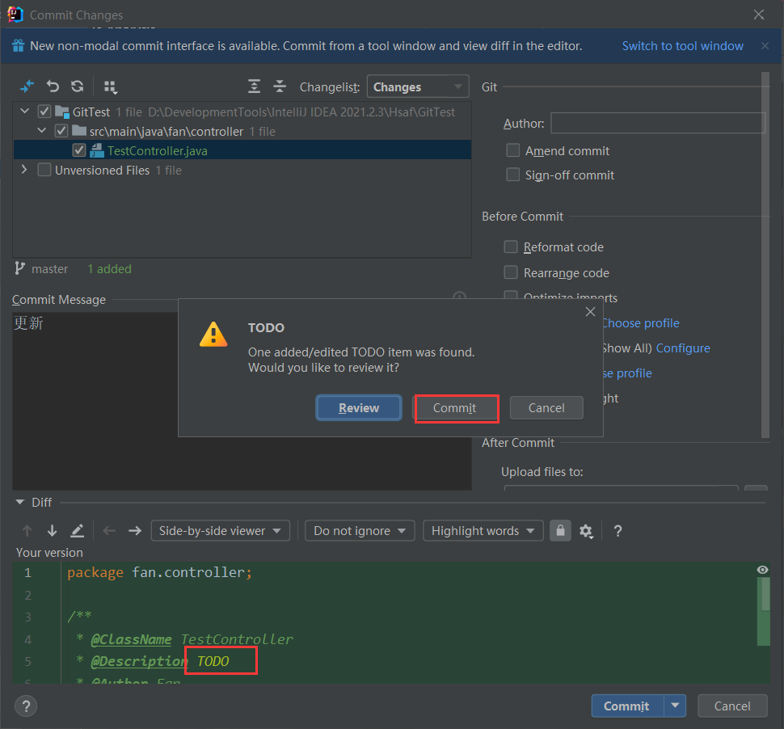Go to previous difference arrow in Diff
The width and height of the screenshot is (784, 729).
click(x=27, y=530)
